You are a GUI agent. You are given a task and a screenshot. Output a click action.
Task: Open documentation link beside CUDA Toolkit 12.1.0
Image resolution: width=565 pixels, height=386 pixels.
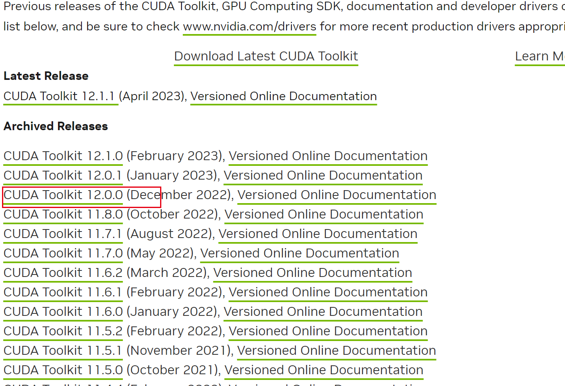[x=328, y=156]
